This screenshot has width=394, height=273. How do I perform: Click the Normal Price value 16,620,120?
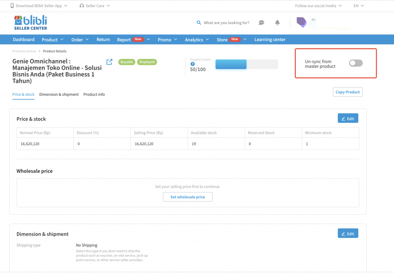[x=30, y=144]
